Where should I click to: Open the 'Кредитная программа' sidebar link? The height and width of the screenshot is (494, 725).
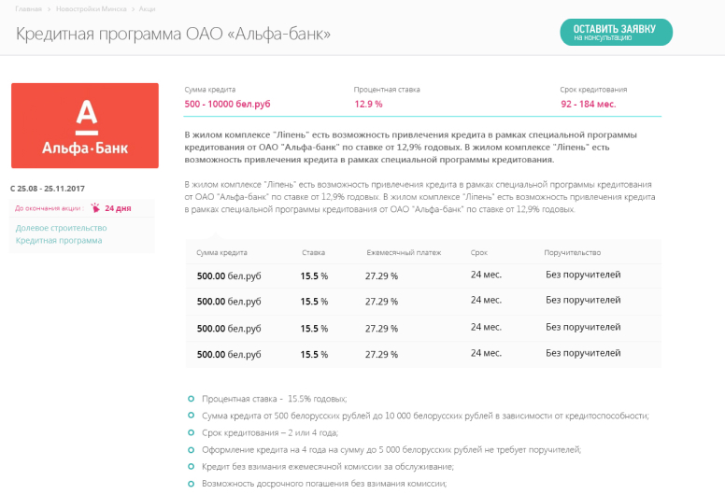pos(59,240)
